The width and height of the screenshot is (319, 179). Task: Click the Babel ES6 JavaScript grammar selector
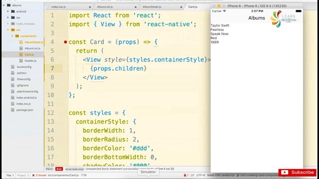point(221,175)
